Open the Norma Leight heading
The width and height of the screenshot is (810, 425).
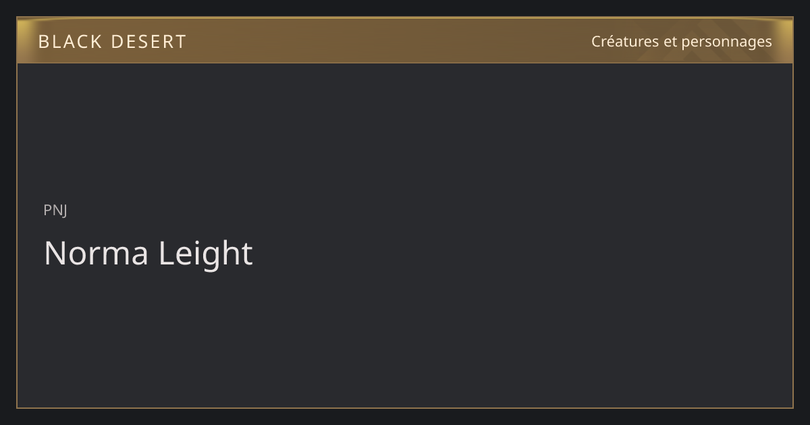tap(148, 253)
